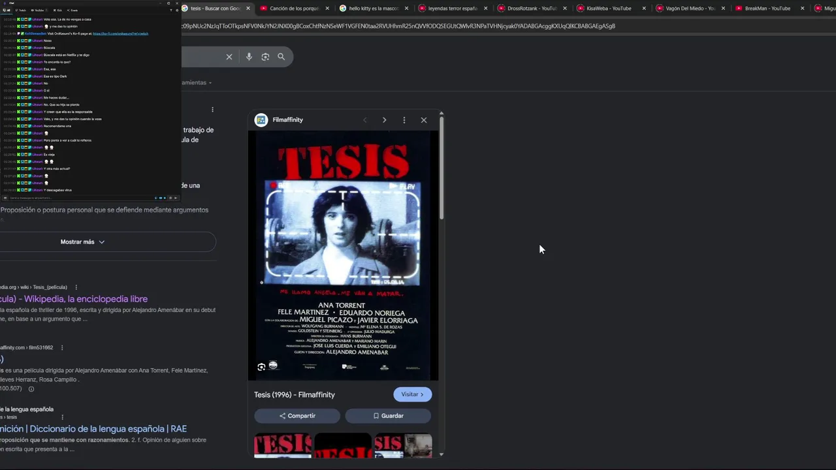Clear the Google search box text

(x=229, y=57)
